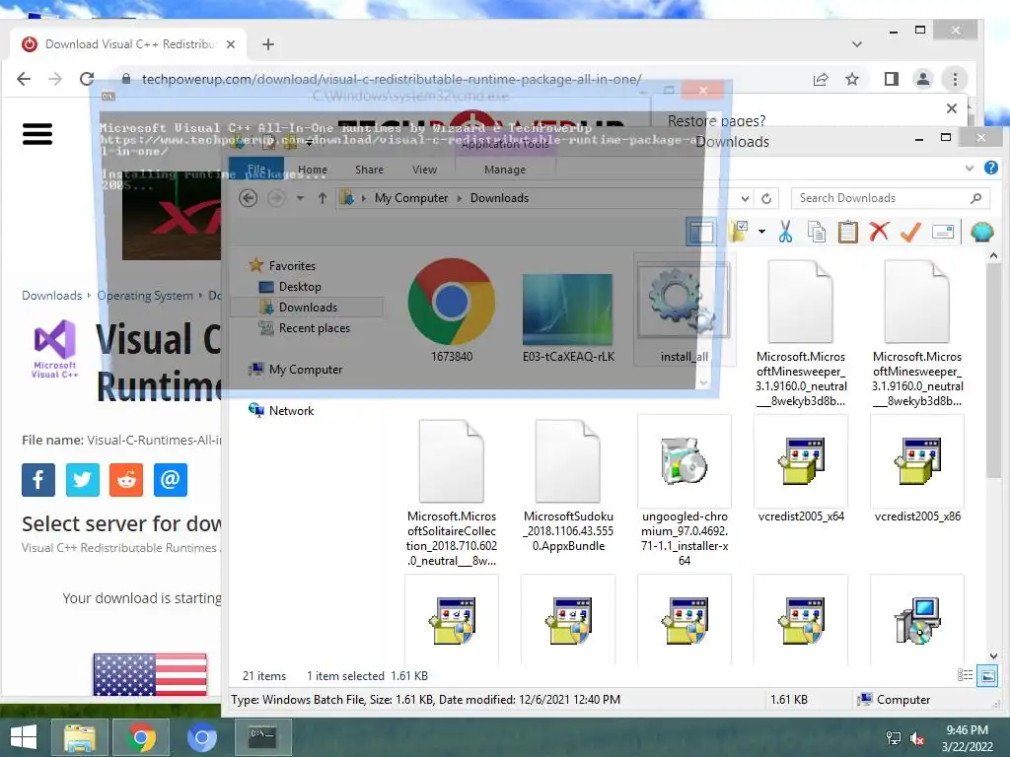
Task: Click the share icon in the Chrome address bar
Action: click(x=820, y=79)
